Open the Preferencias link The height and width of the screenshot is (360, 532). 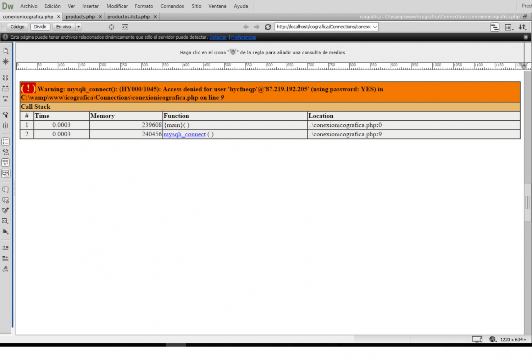point(243,37)
